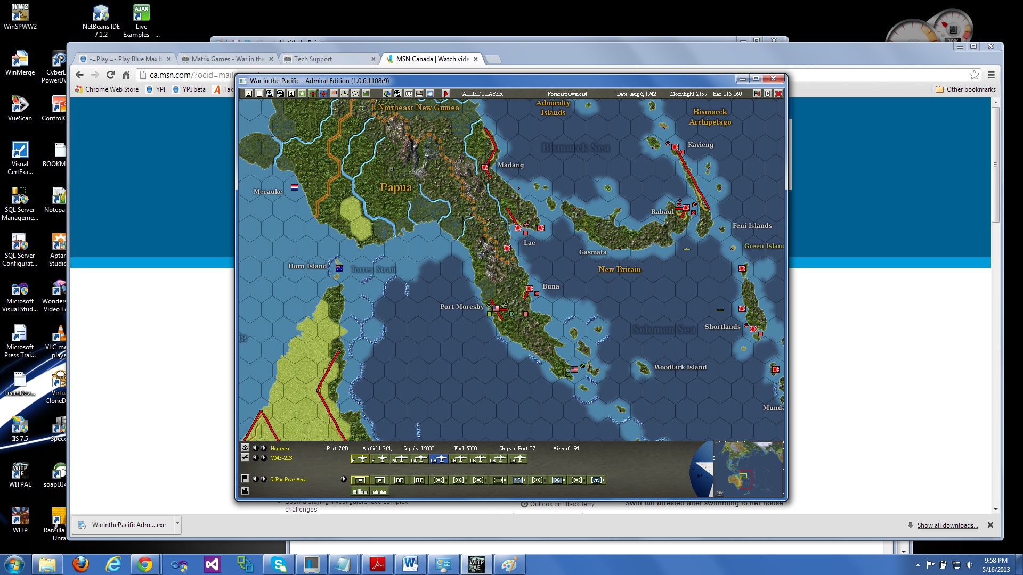Select the blue anchor ground unit icon
This screenshot has width=1023, height=575.
click(597, 480)
